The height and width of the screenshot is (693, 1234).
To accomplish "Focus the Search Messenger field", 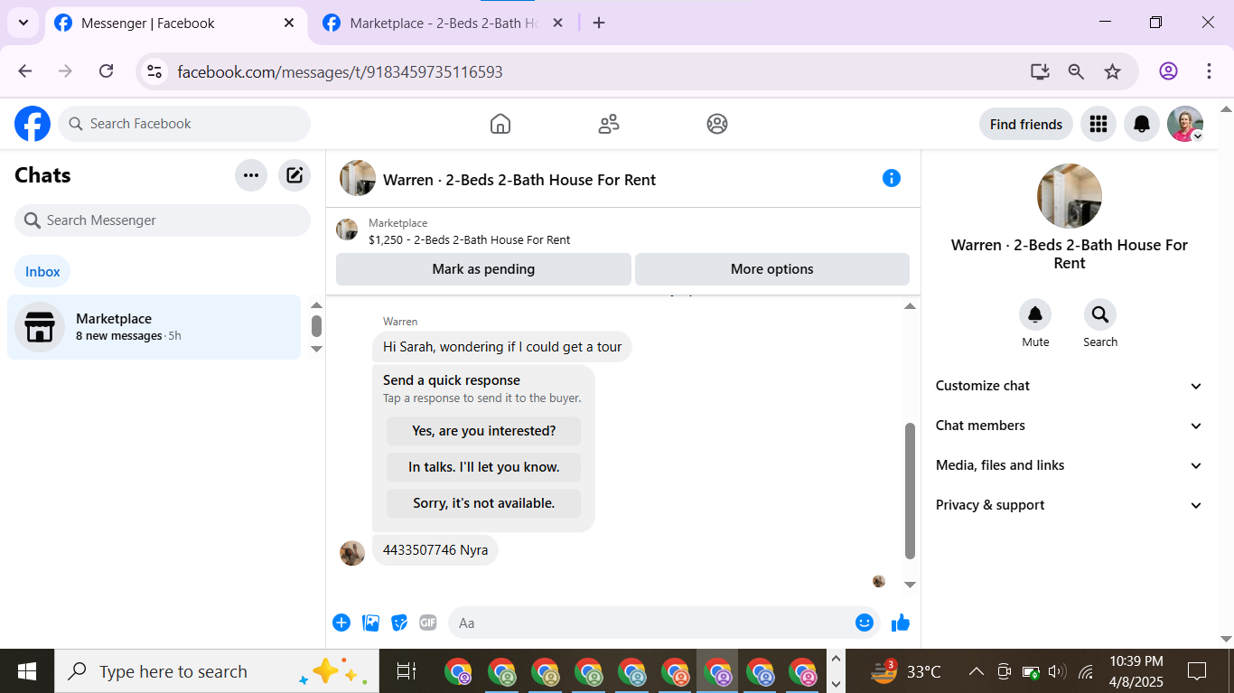I will click(x=163, y=220).
